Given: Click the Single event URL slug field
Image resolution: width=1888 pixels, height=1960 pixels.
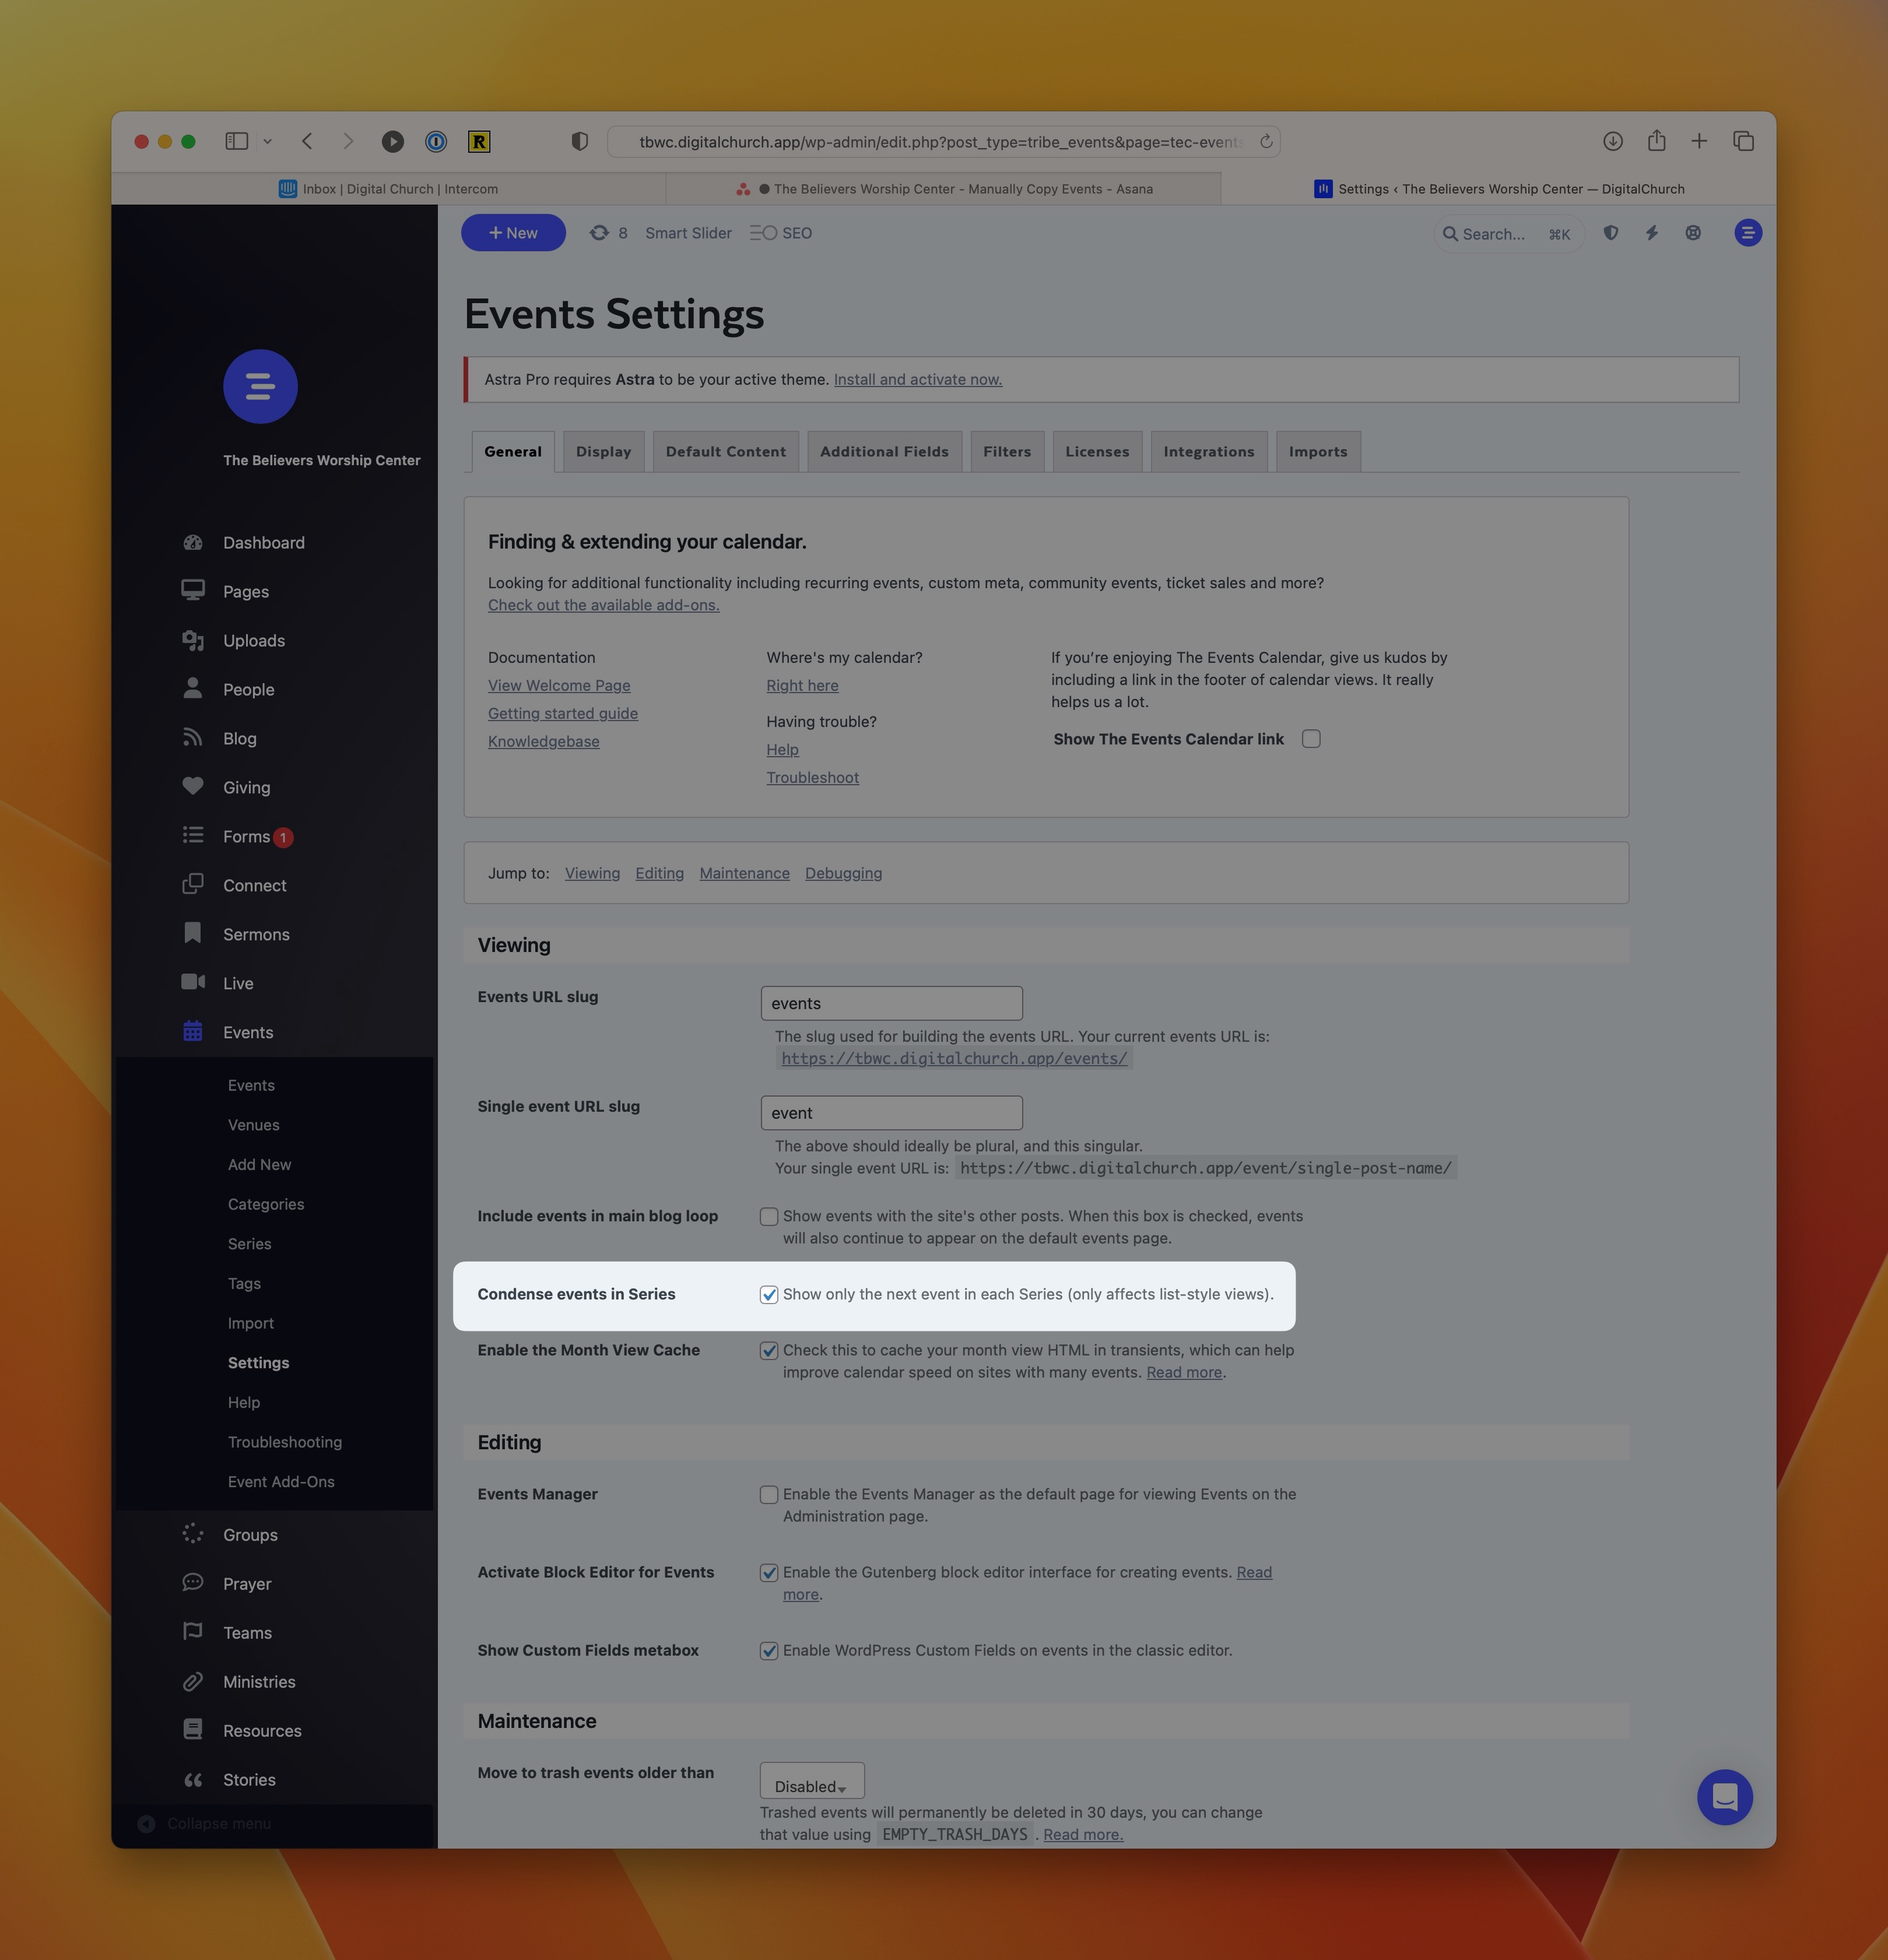Looking at the screenshot, I should coord(891,1113).
